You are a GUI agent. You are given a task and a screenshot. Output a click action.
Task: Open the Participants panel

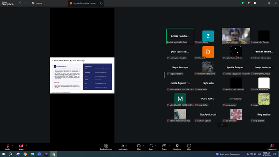123,147
